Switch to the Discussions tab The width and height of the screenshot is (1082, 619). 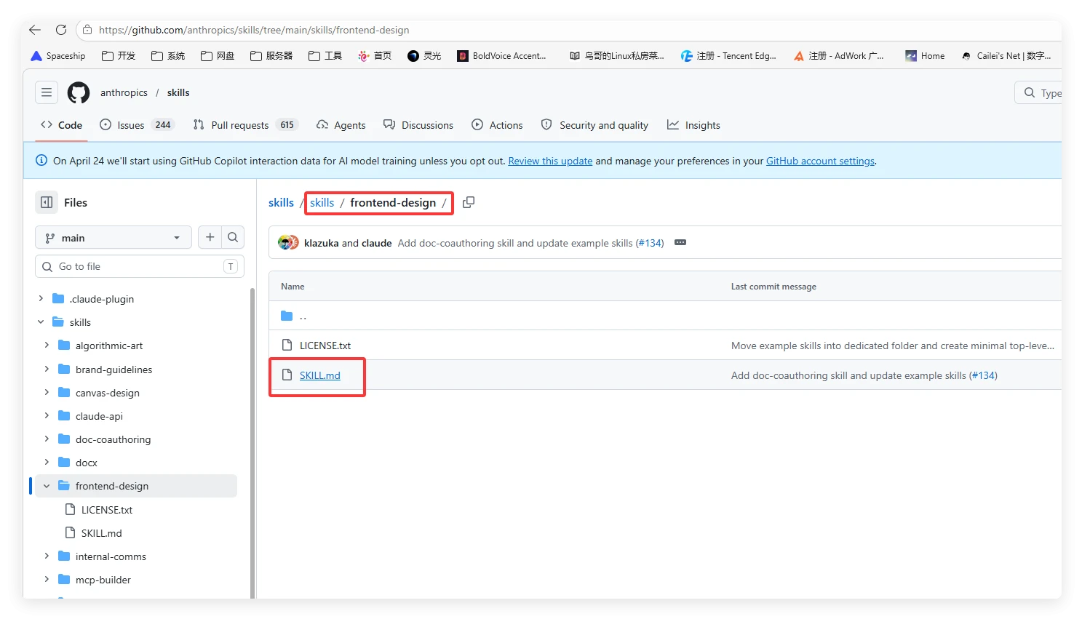(x=418, y=125)
